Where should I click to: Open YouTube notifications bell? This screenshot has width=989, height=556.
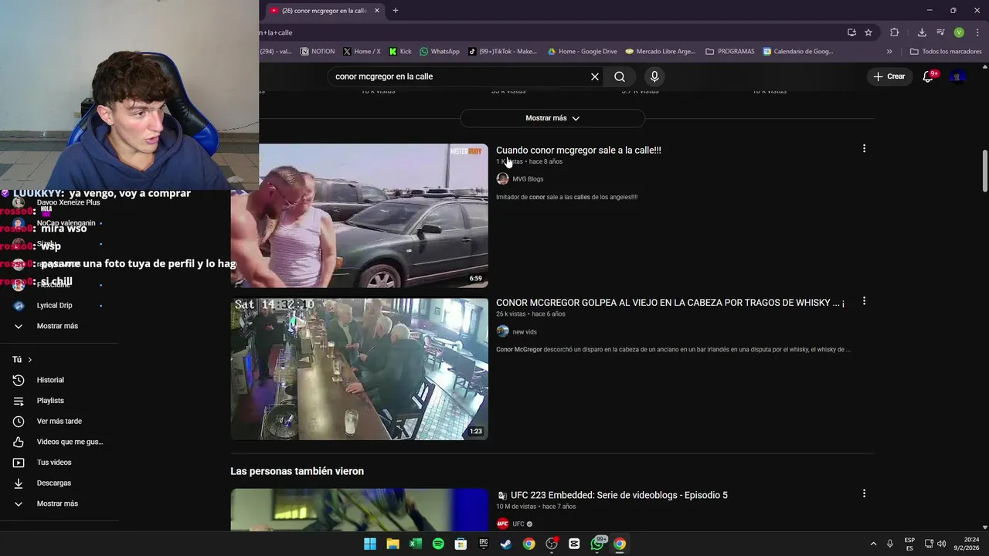(x=929, y=76)
